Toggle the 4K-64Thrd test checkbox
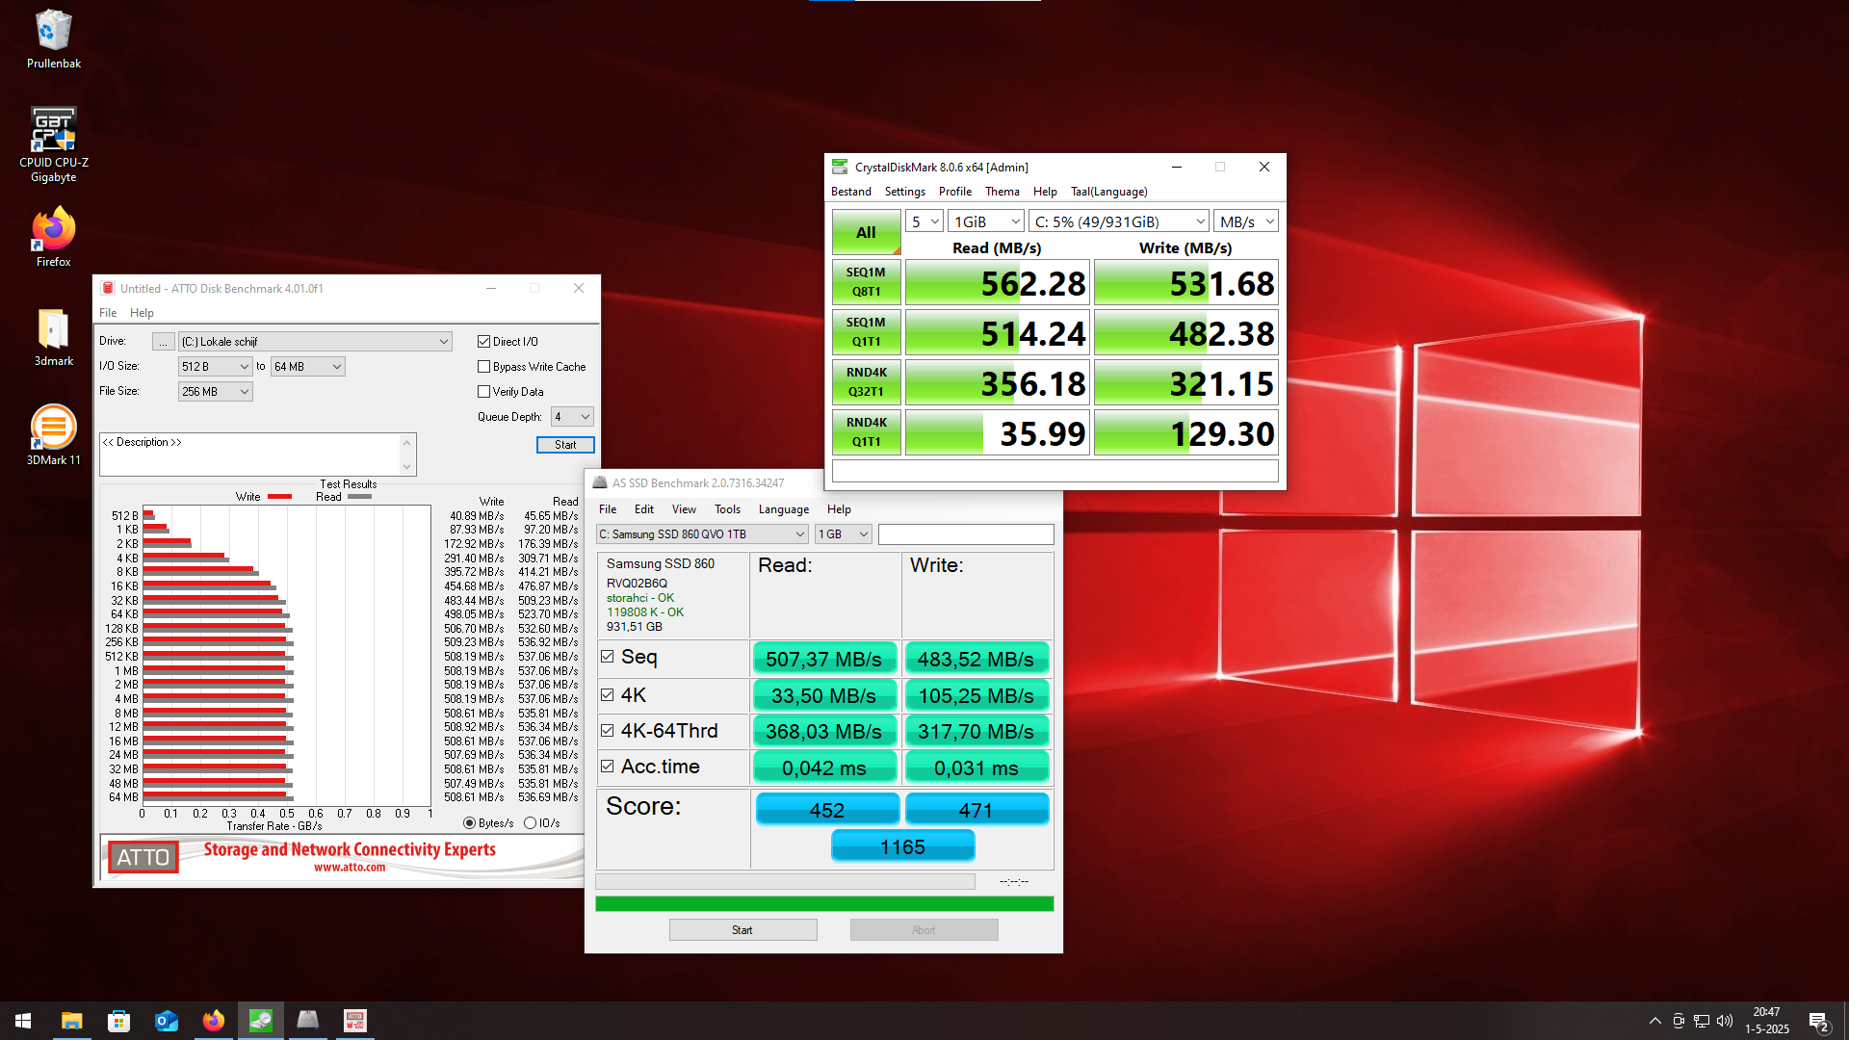 click(608, 731)
